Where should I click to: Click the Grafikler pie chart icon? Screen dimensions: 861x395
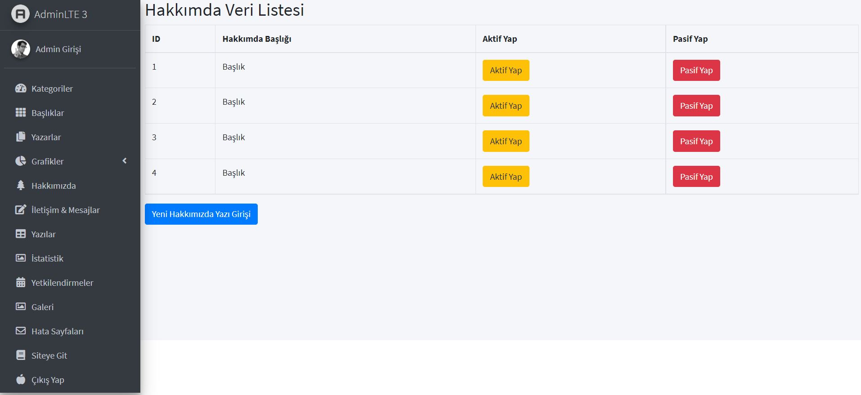point(21,161)
